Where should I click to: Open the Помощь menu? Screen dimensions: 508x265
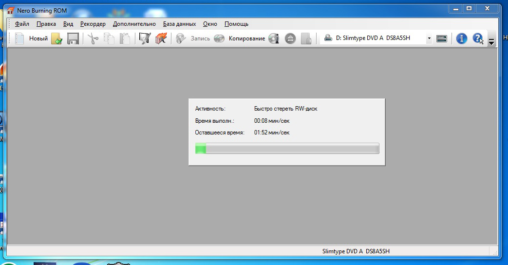point(237,24)
